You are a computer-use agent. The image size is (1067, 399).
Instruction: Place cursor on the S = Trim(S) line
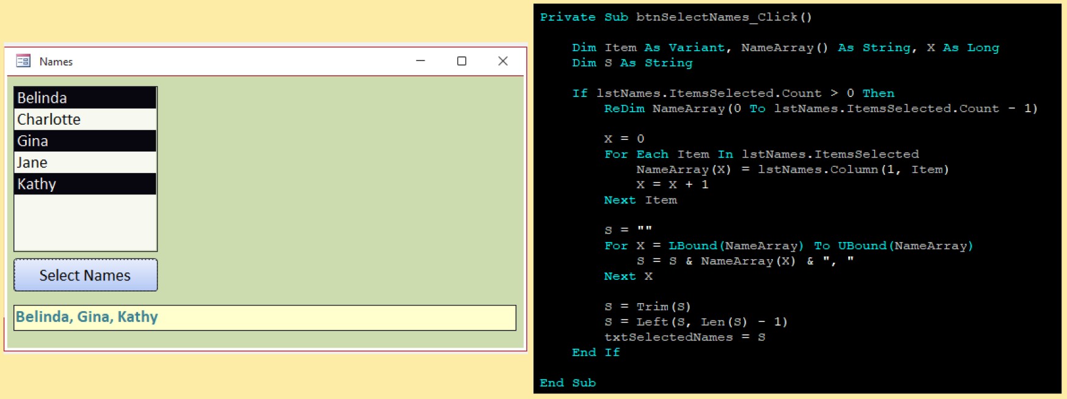point(647,307)
